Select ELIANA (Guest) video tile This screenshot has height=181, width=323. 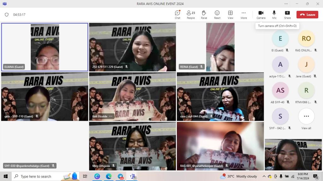(x=45, y=47)
